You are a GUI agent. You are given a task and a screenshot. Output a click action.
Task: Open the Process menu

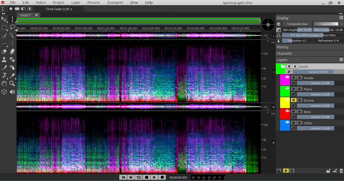[94, 3]
